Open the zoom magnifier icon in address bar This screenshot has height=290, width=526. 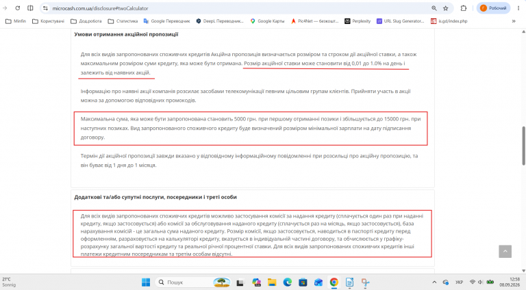[434, 8]
